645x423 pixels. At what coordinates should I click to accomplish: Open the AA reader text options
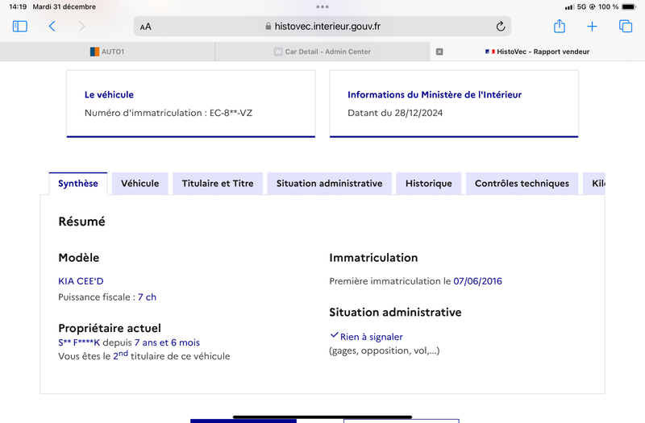146,27
